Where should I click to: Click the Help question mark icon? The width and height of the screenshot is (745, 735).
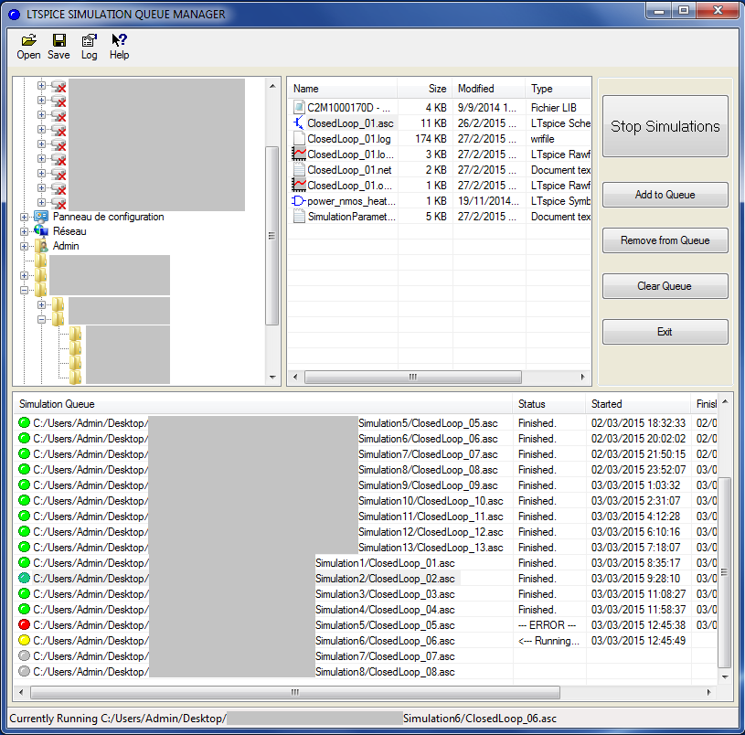click(119, 41)
